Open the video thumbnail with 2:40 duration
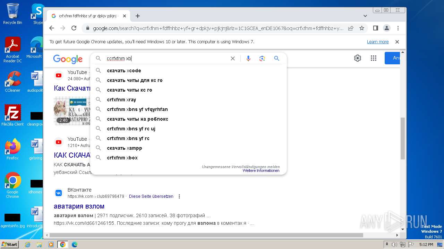The width and height of the screenshot is (444, 249). pyautogui.click(x=72, y=111)
